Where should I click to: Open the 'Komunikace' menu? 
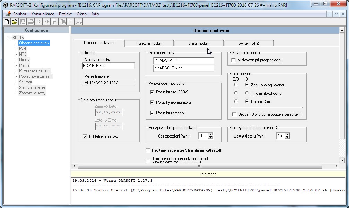point(43,14)
